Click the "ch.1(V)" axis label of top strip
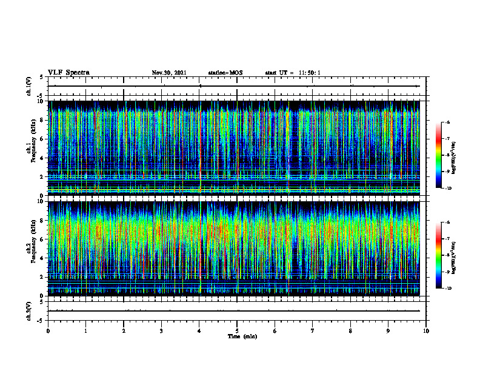This screenshot has height=371, width=480. tap(29, 86)
